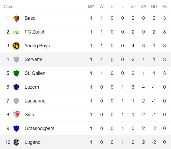
Task: Open the Basel team name link
Action: point(30,18)
